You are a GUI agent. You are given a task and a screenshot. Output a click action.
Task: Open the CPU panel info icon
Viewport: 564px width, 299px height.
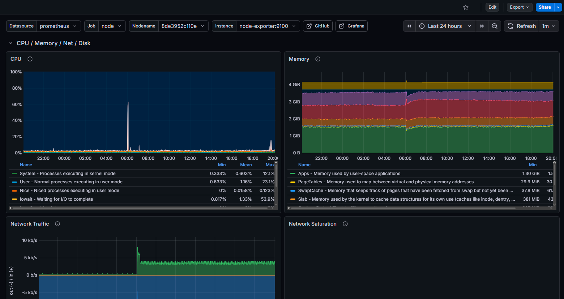pyautogui.click(x=30, y=59)
